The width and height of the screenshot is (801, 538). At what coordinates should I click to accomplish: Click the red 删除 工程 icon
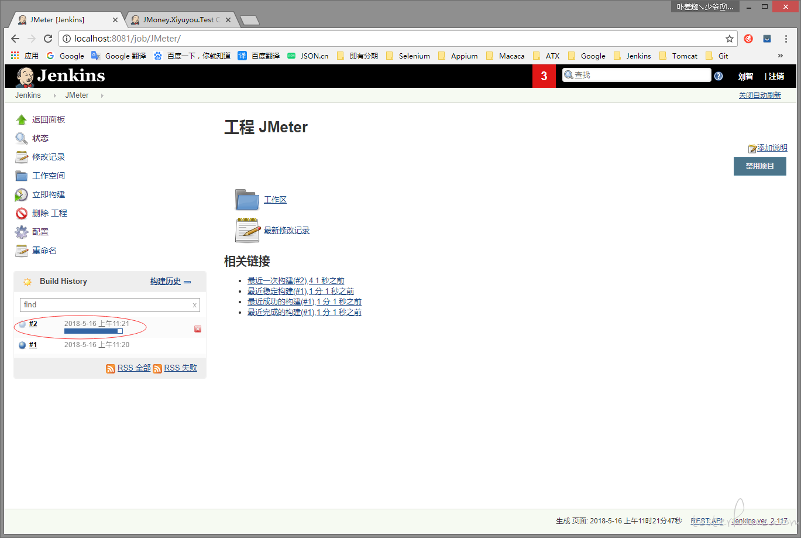[x=22, y=213]
